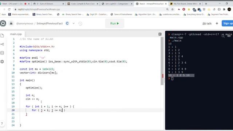Image resolution: width=233 pixels, height=131 pixels.
Task: Click the '@anonymous' username link
Action: coord(25,23)
